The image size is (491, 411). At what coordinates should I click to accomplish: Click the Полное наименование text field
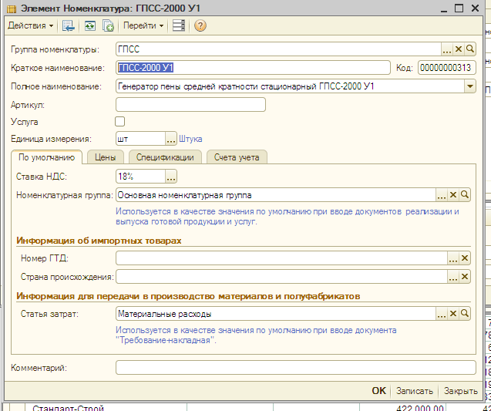tap(290, 86)
